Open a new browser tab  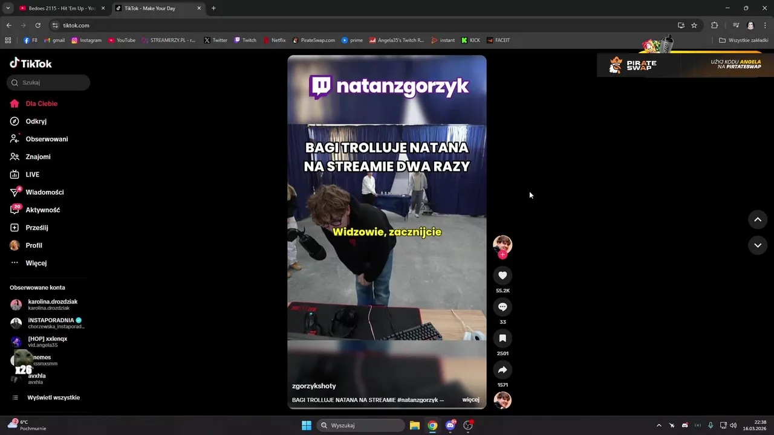pyautogui.click(x=213, y=8)
